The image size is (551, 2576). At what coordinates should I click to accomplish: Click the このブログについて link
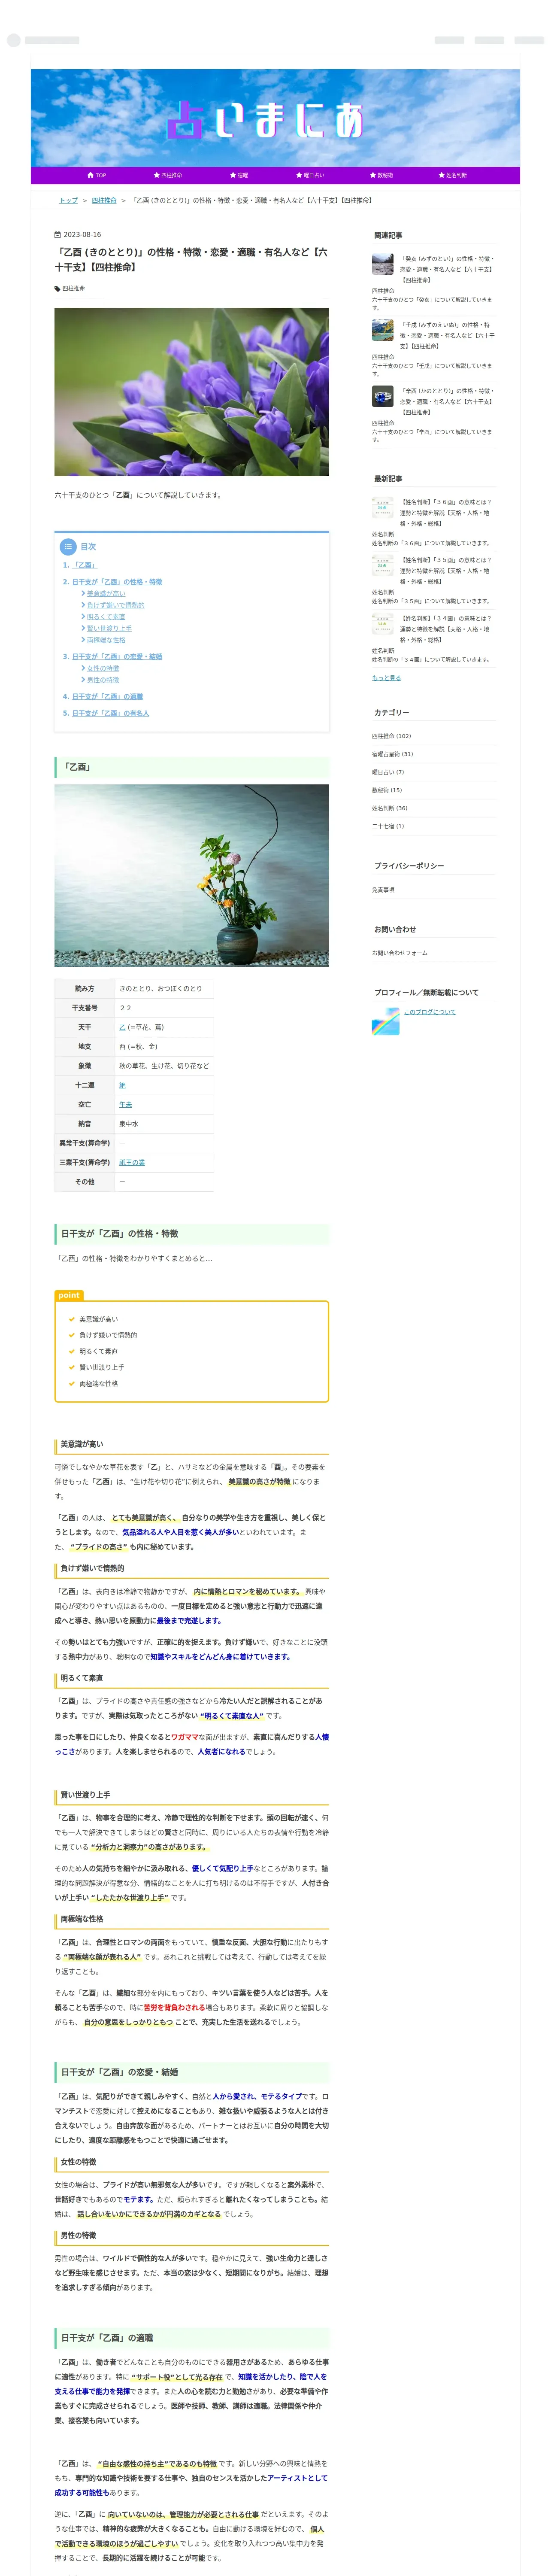(429, 1012)
